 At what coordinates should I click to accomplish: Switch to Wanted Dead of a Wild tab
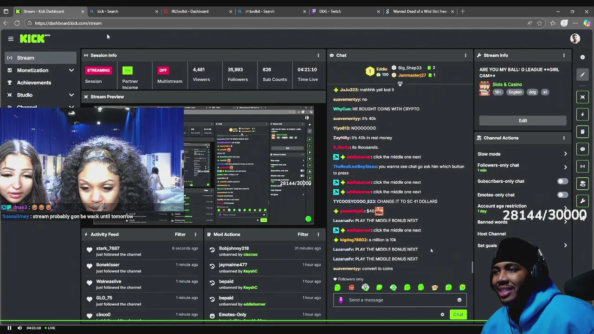point(420,11)
